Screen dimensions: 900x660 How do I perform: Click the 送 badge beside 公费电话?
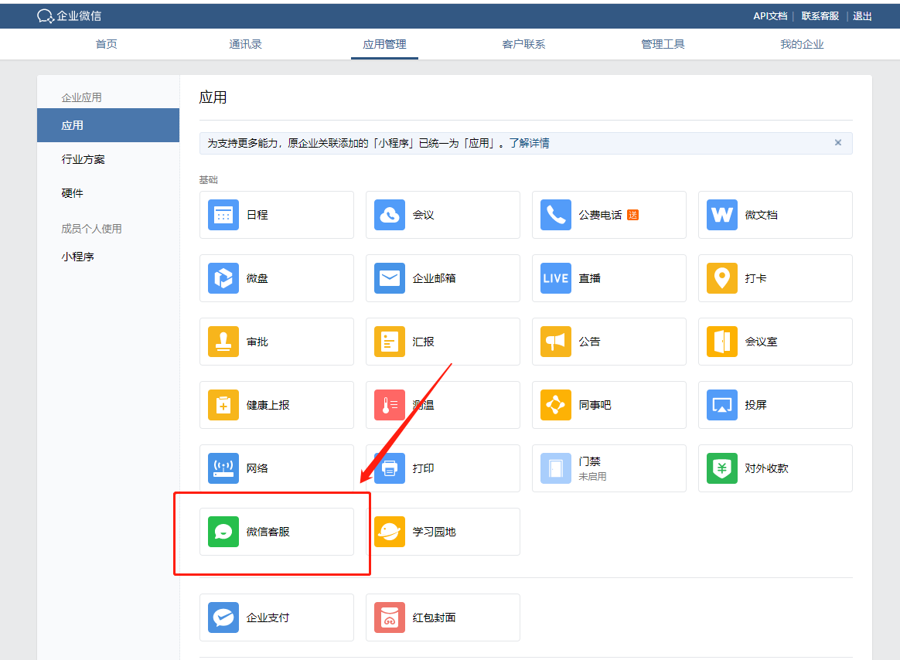632,215
